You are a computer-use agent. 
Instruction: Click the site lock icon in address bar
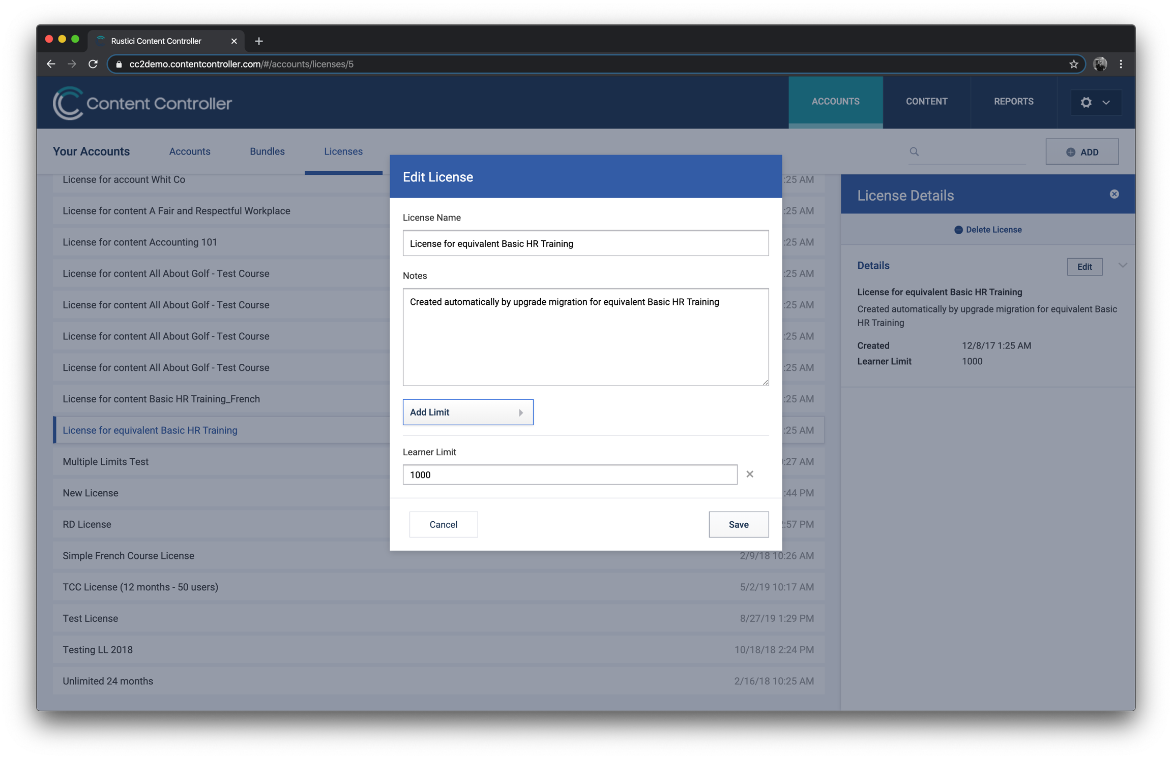point(119,64)
